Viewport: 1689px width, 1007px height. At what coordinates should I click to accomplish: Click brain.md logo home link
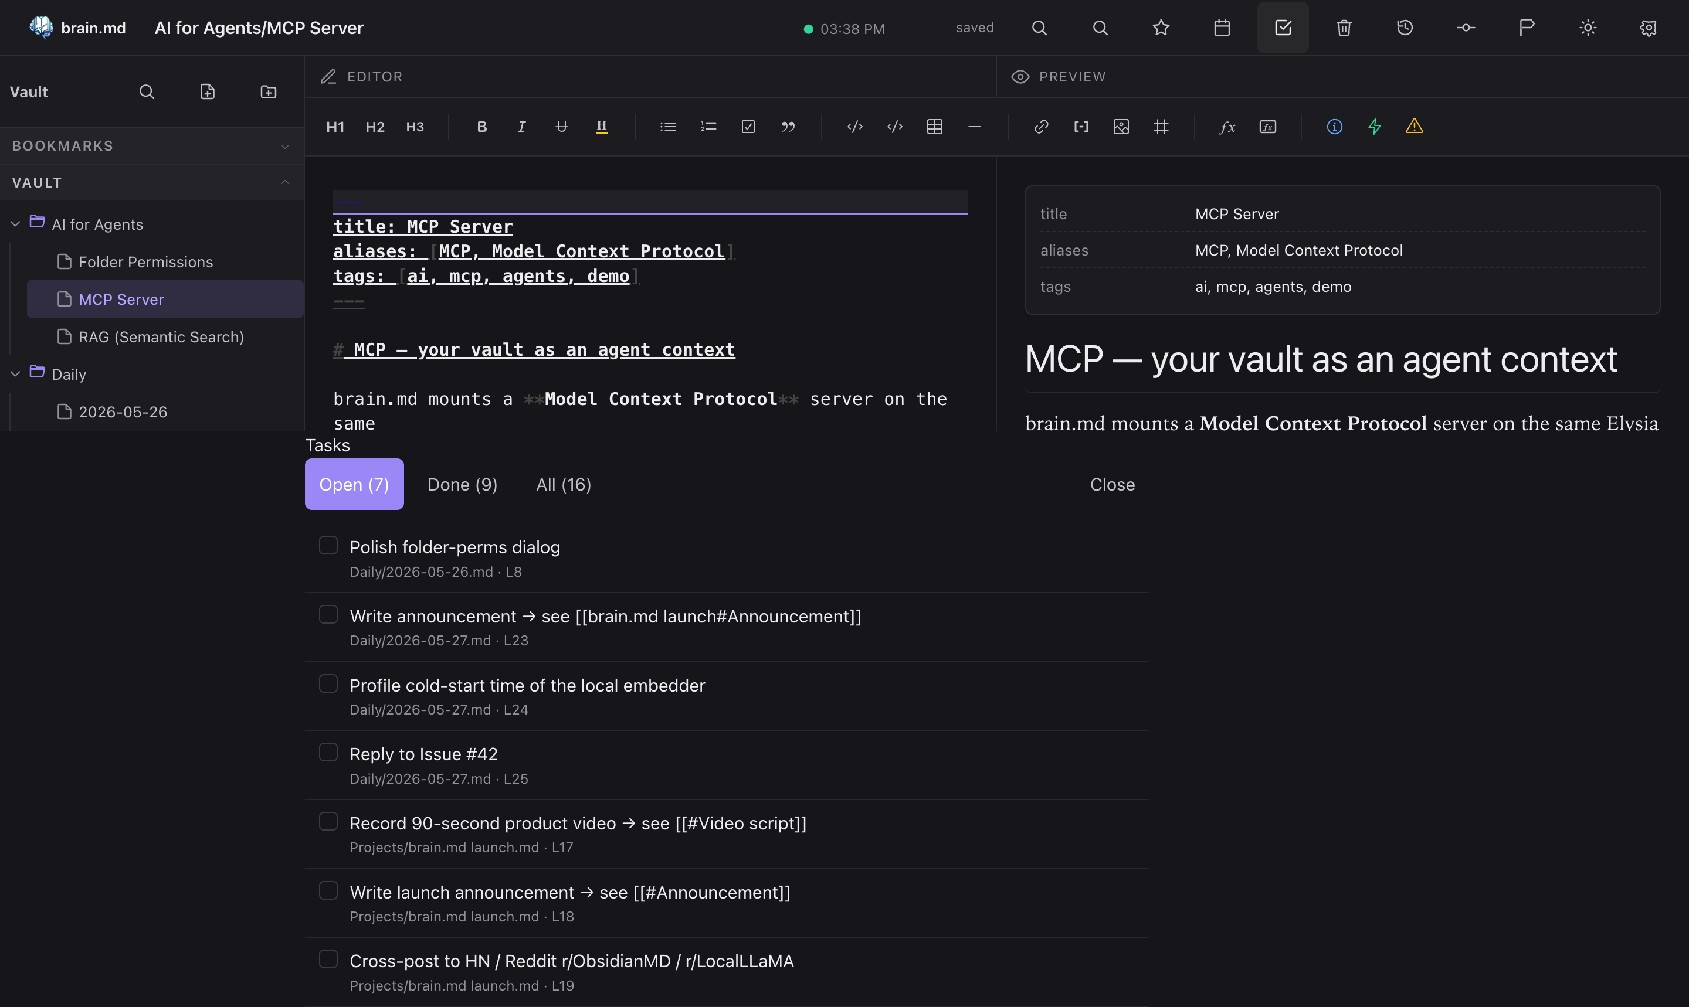tap(77, 28)
